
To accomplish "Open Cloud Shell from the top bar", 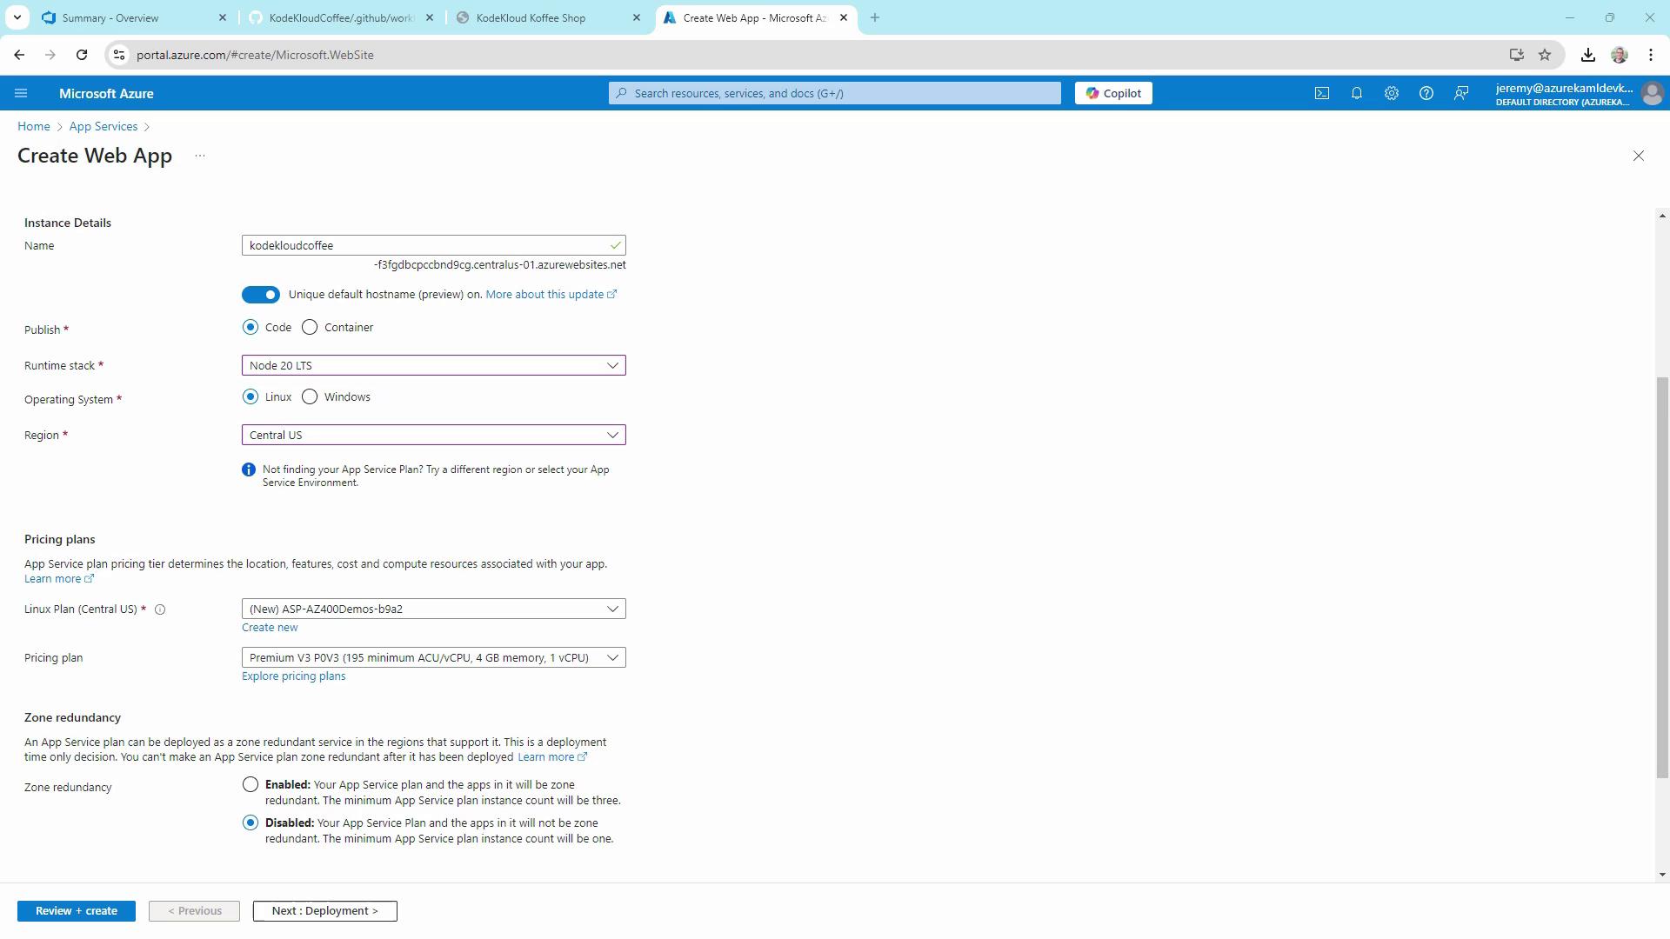I will (1321, 93).
